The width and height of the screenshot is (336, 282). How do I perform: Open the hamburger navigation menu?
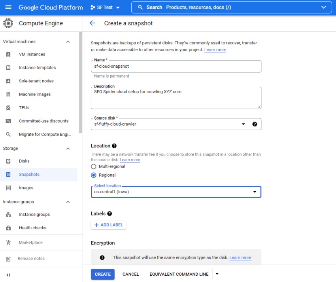pos(8,8)
